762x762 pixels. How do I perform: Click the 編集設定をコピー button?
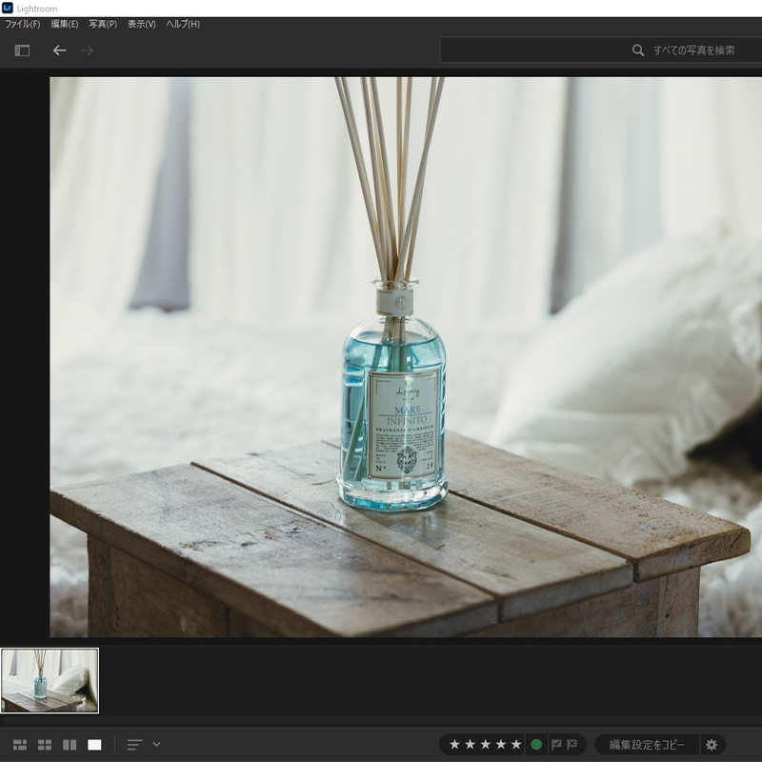(647, 744)
